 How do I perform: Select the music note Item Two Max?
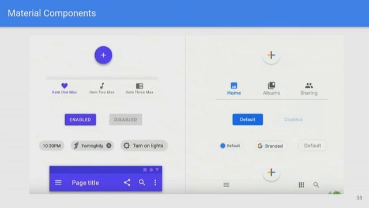point(102,88)
